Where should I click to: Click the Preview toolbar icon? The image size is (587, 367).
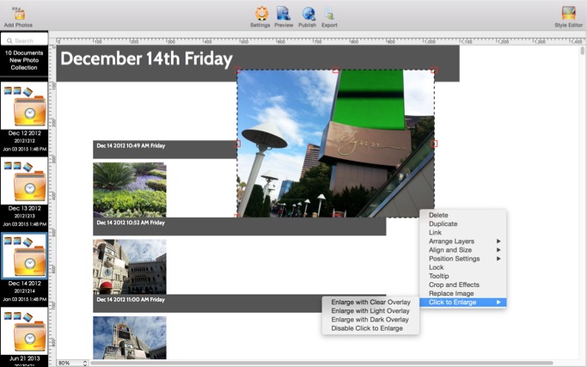pyautogui.click(x=284, y=14)
